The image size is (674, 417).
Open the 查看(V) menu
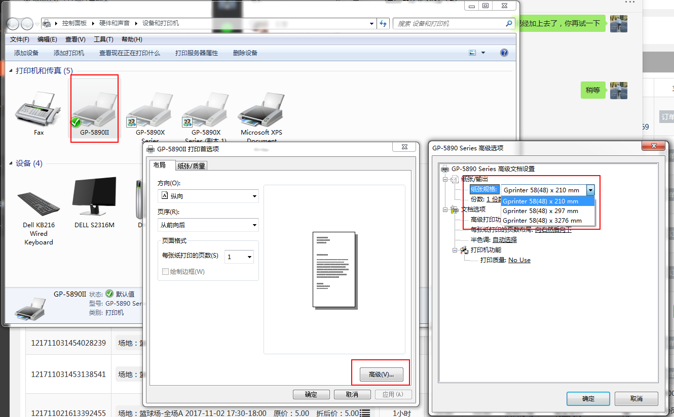[75, 39]
